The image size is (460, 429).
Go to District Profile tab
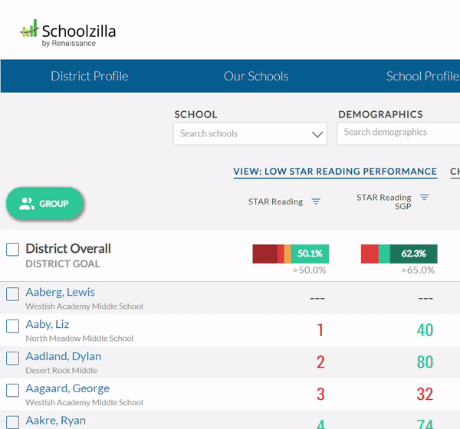click(x=89, y=76)
